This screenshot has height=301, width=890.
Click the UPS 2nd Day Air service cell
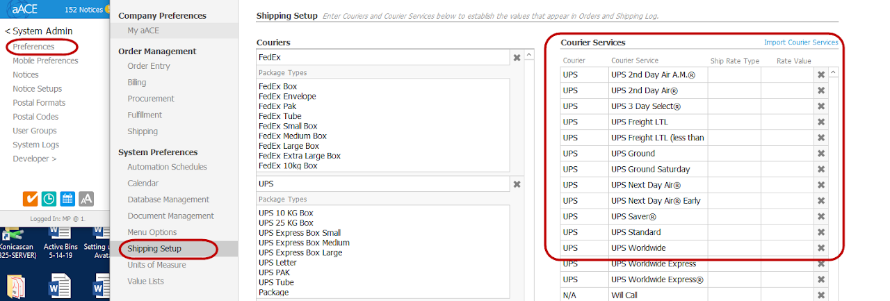[658, 90]
